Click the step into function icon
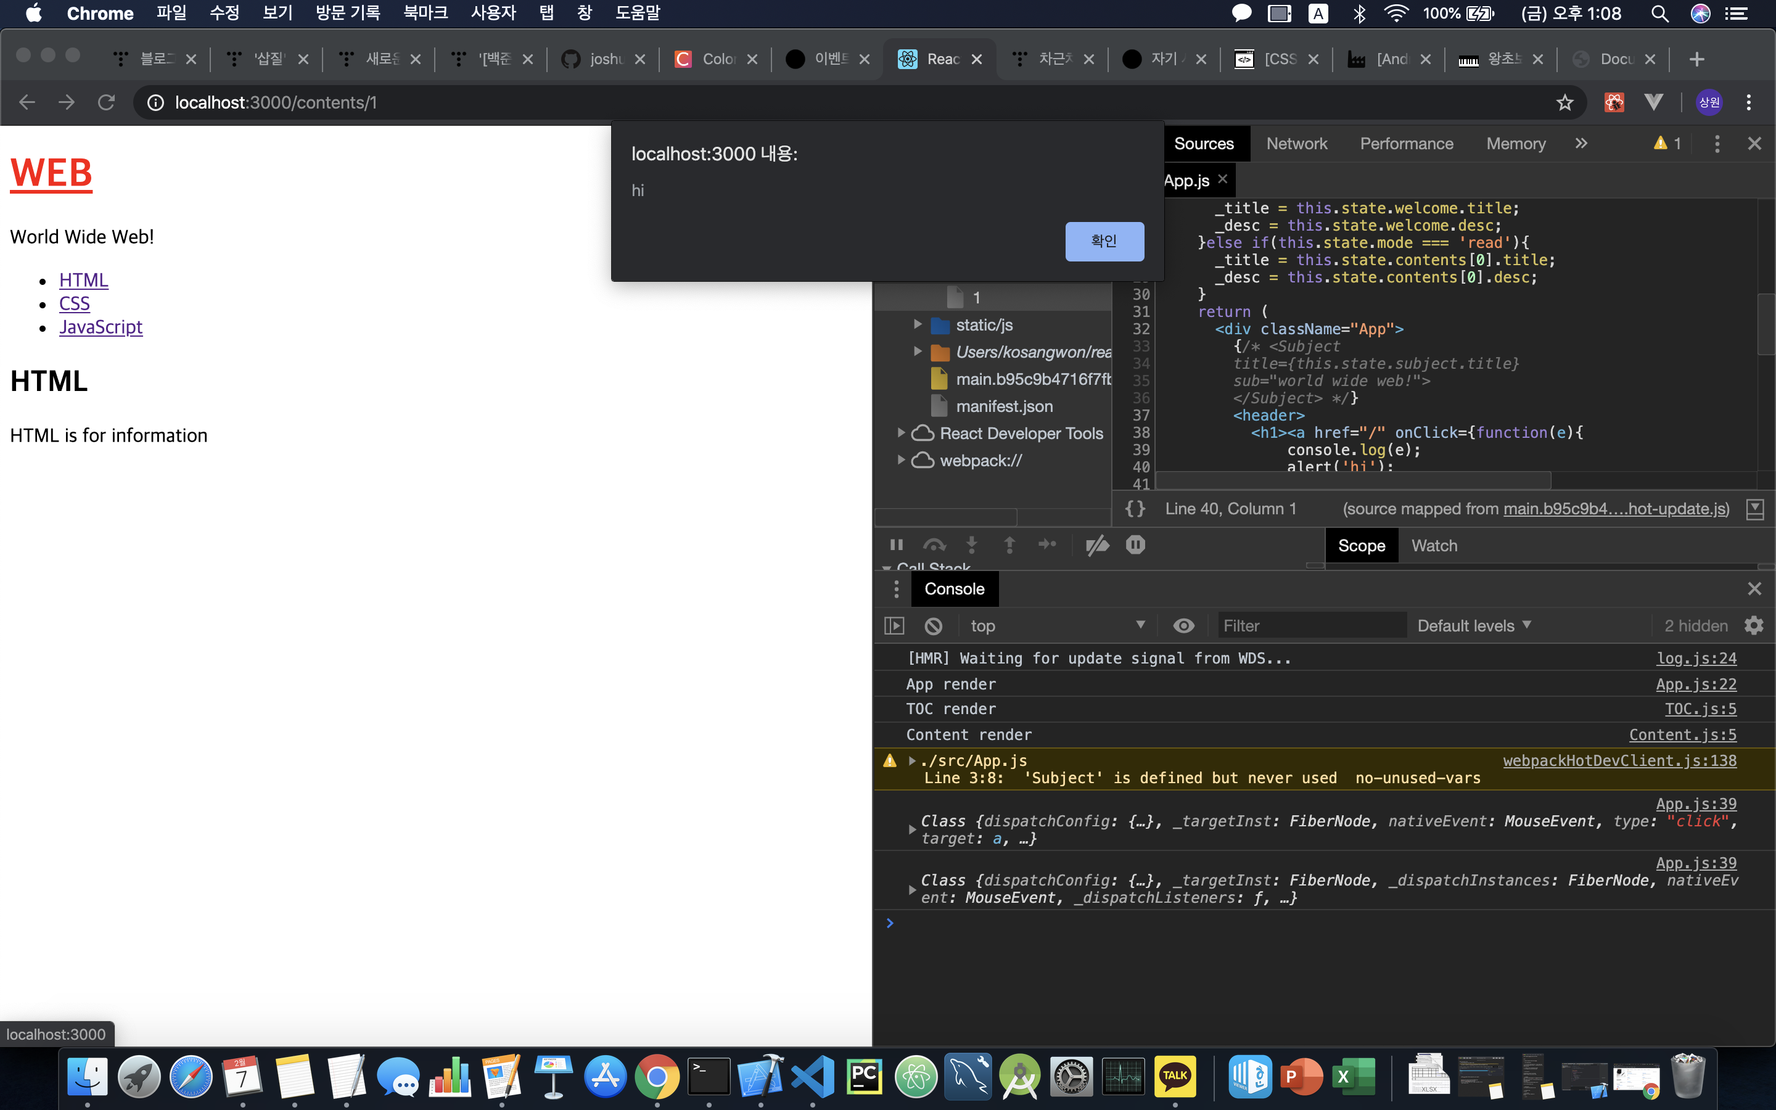The width and height of the screenshot is (1776, 1110). (972, 545)
